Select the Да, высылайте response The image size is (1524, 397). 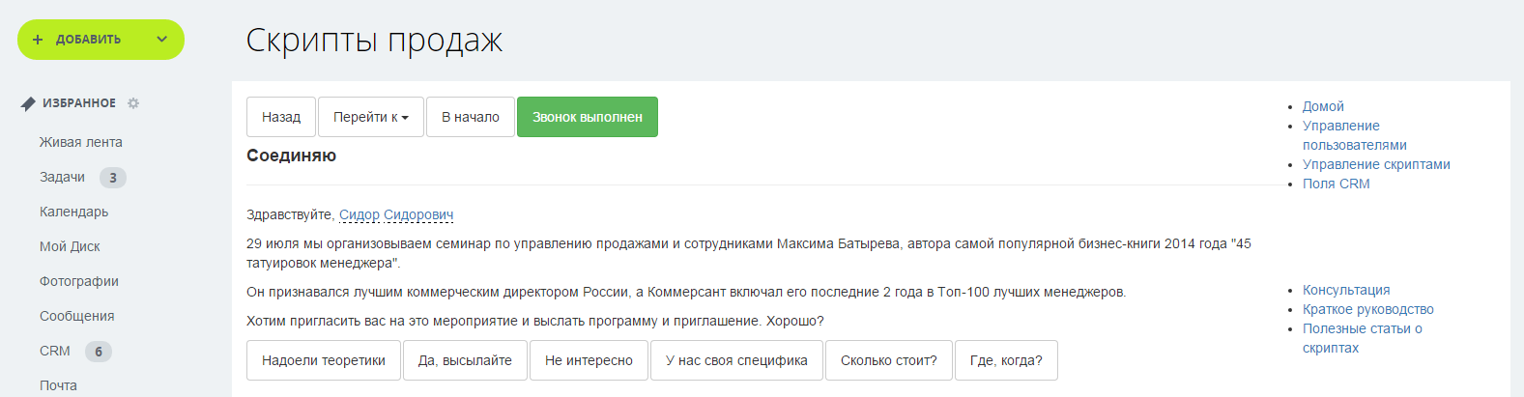(465, 360)
